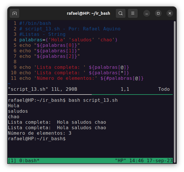Click the ${palabras[*]} expression on line 10
The width and height of the screenshot is (184, 172).
click(x=109, y=73)
